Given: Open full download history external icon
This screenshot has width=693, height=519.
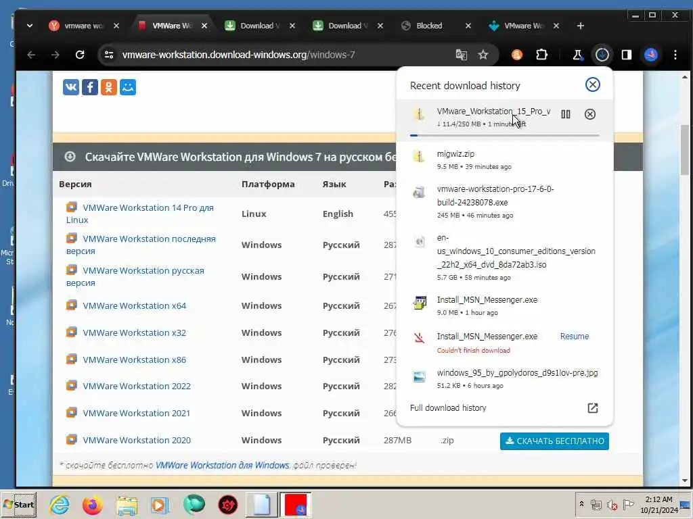Looking at the screenshot, I should click(592, 407).
